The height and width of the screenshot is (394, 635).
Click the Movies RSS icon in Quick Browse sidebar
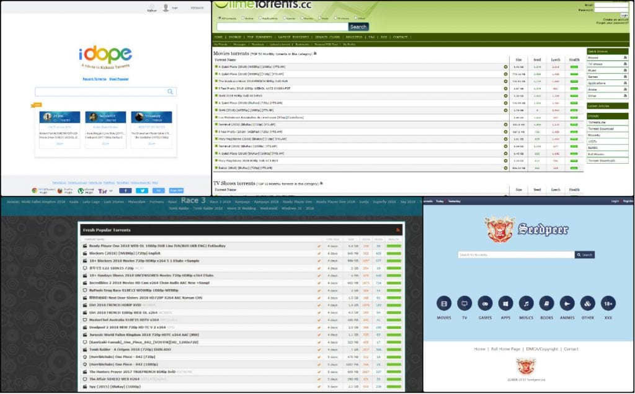625,58
